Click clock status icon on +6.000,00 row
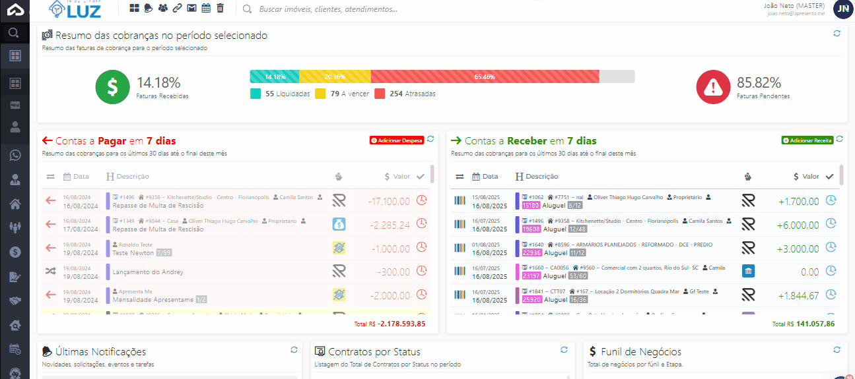The height and width of the screenshot is (379, 855). point(831,225)
